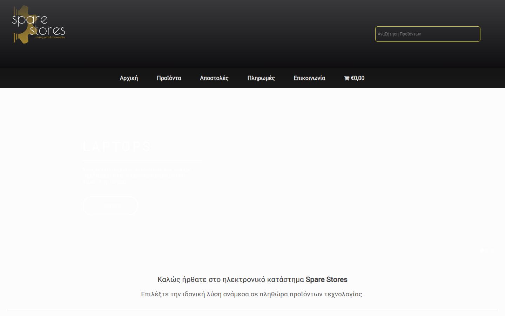The width and height of the screenshot is (505, 316).
Task: Select the Πληρωμές menu item
Action: (x=261, y=78)
